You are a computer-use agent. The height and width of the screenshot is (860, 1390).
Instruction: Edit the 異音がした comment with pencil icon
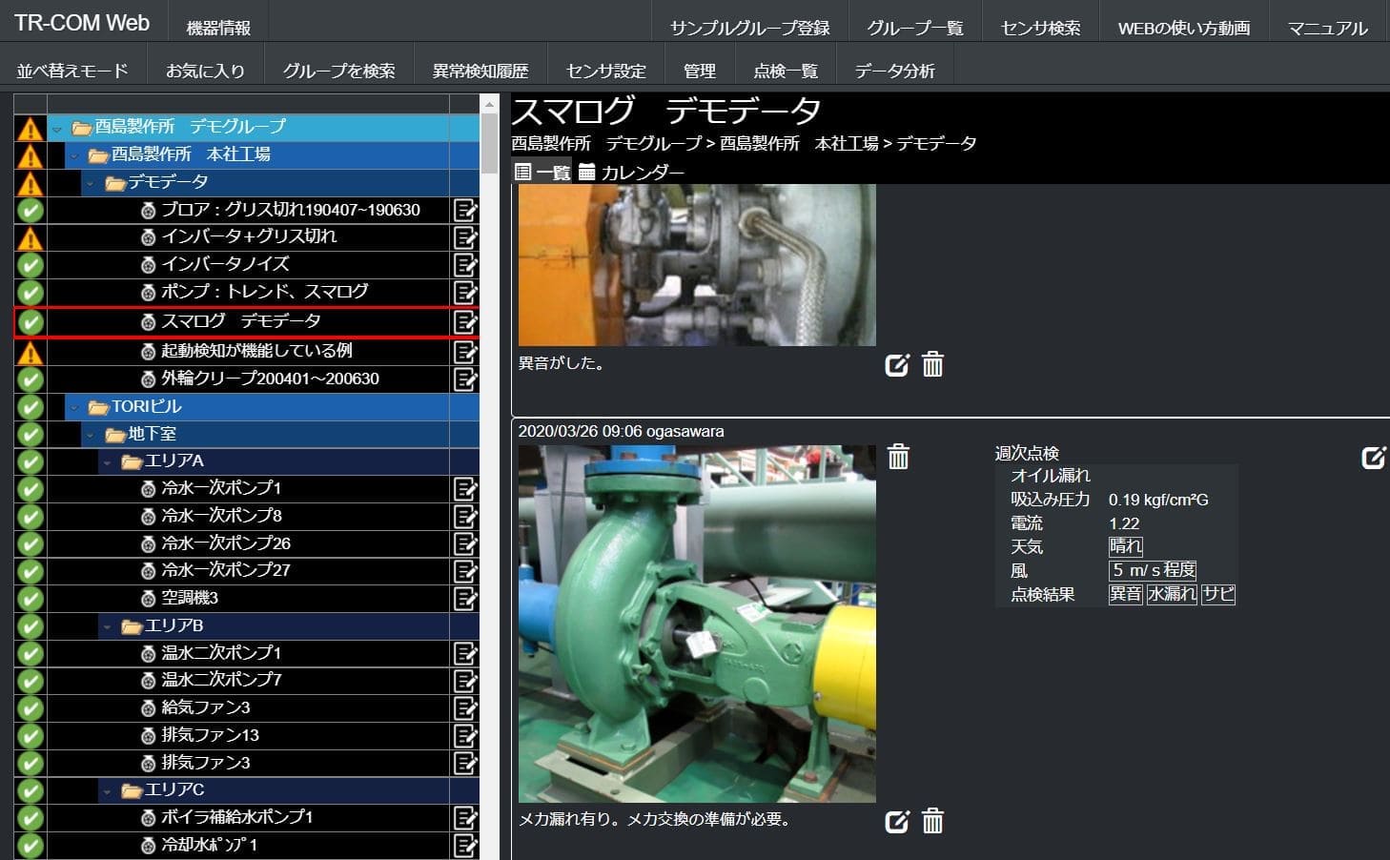pos(897,364)
